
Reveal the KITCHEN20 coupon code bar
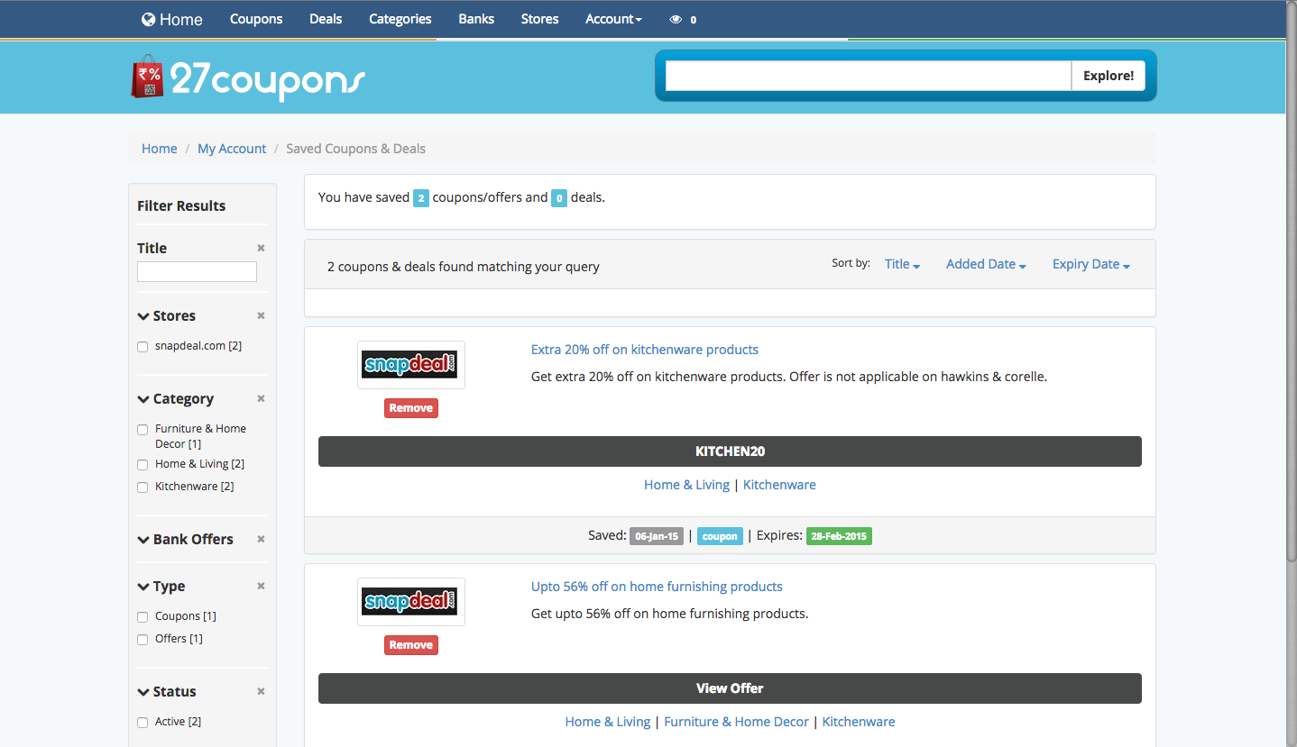click(730, 451)
